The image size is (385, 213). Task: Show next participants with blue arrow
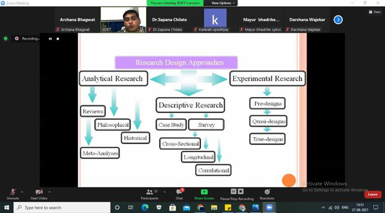[338, 19]
